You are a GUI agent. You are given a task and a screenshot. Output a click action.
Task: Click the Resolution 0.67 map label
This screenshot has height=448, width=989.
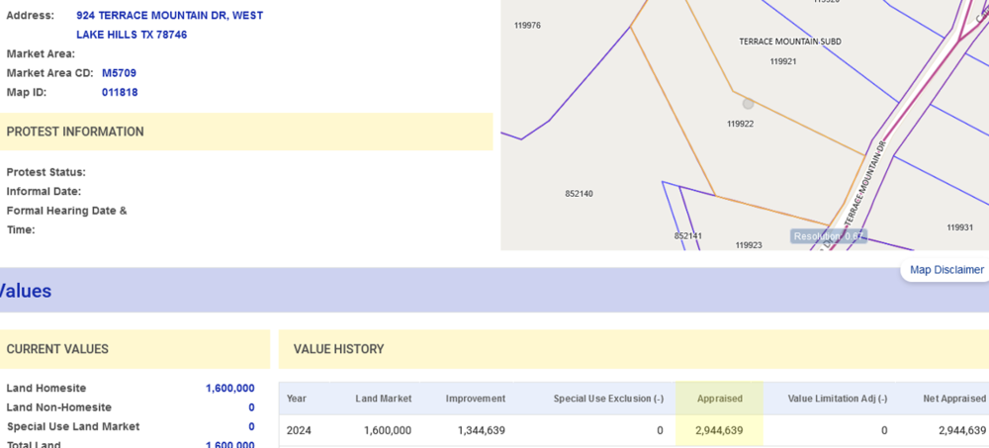point(828,236)
